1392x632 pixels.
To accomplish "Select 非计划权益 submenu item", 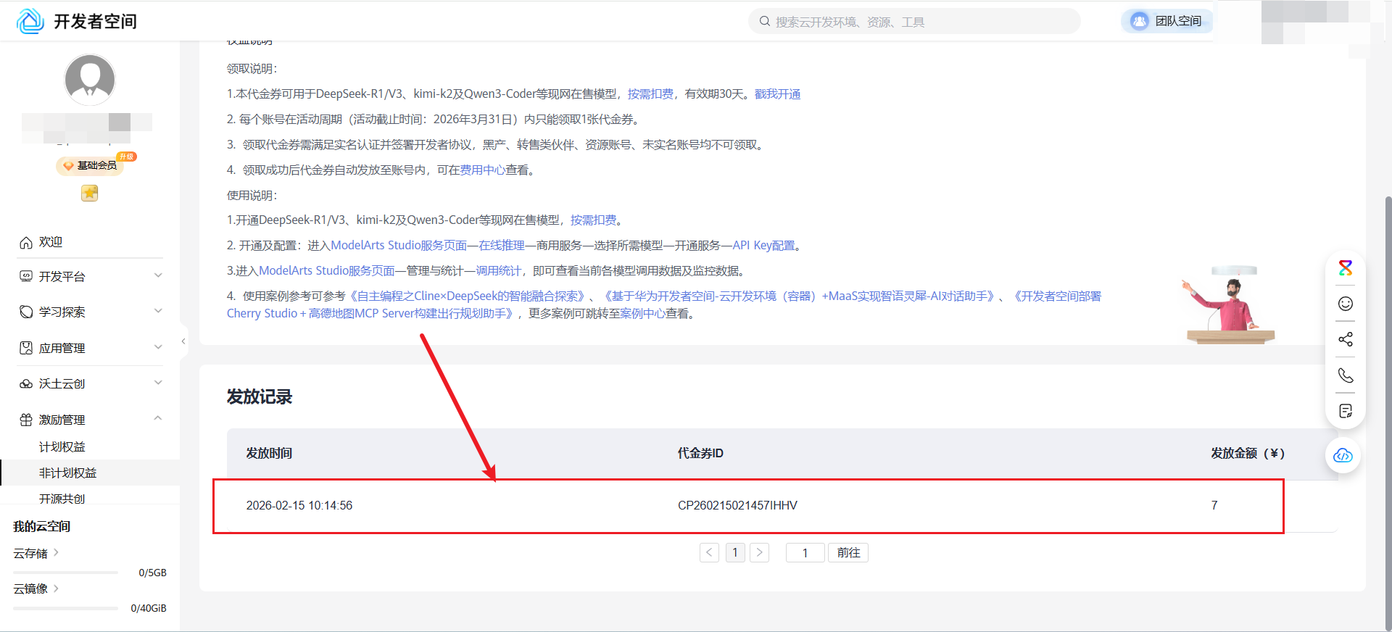I will 68,473.
